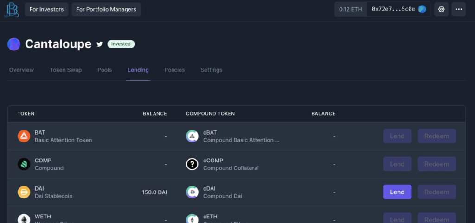Open Cantaloupe's Twitter bird icon
The width and height of the screenshot is (475, 223).
pos(99,44)
